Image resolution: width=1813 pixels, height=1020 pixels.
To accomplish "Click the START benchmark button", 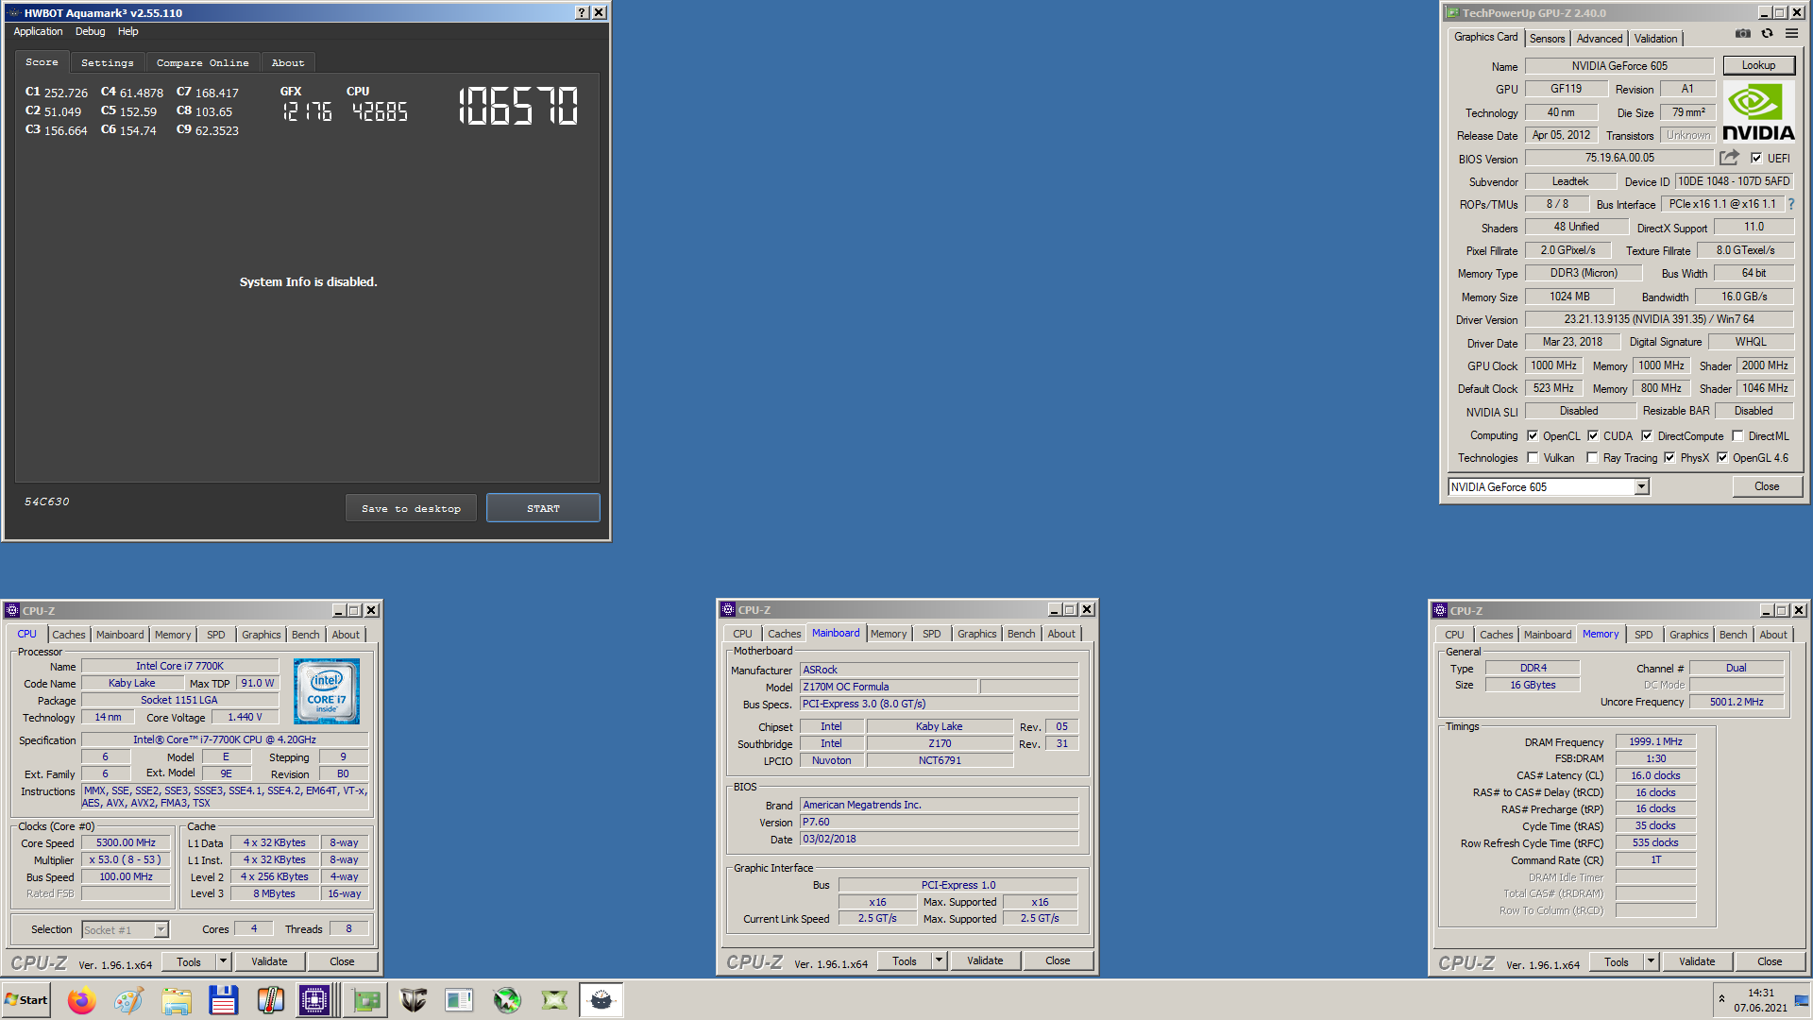I will pos(543,508).
